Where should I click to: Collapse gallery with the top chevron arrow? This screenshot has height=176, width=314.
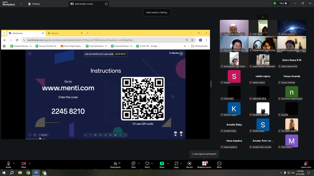pyautogui.click(x=263, y=17)
